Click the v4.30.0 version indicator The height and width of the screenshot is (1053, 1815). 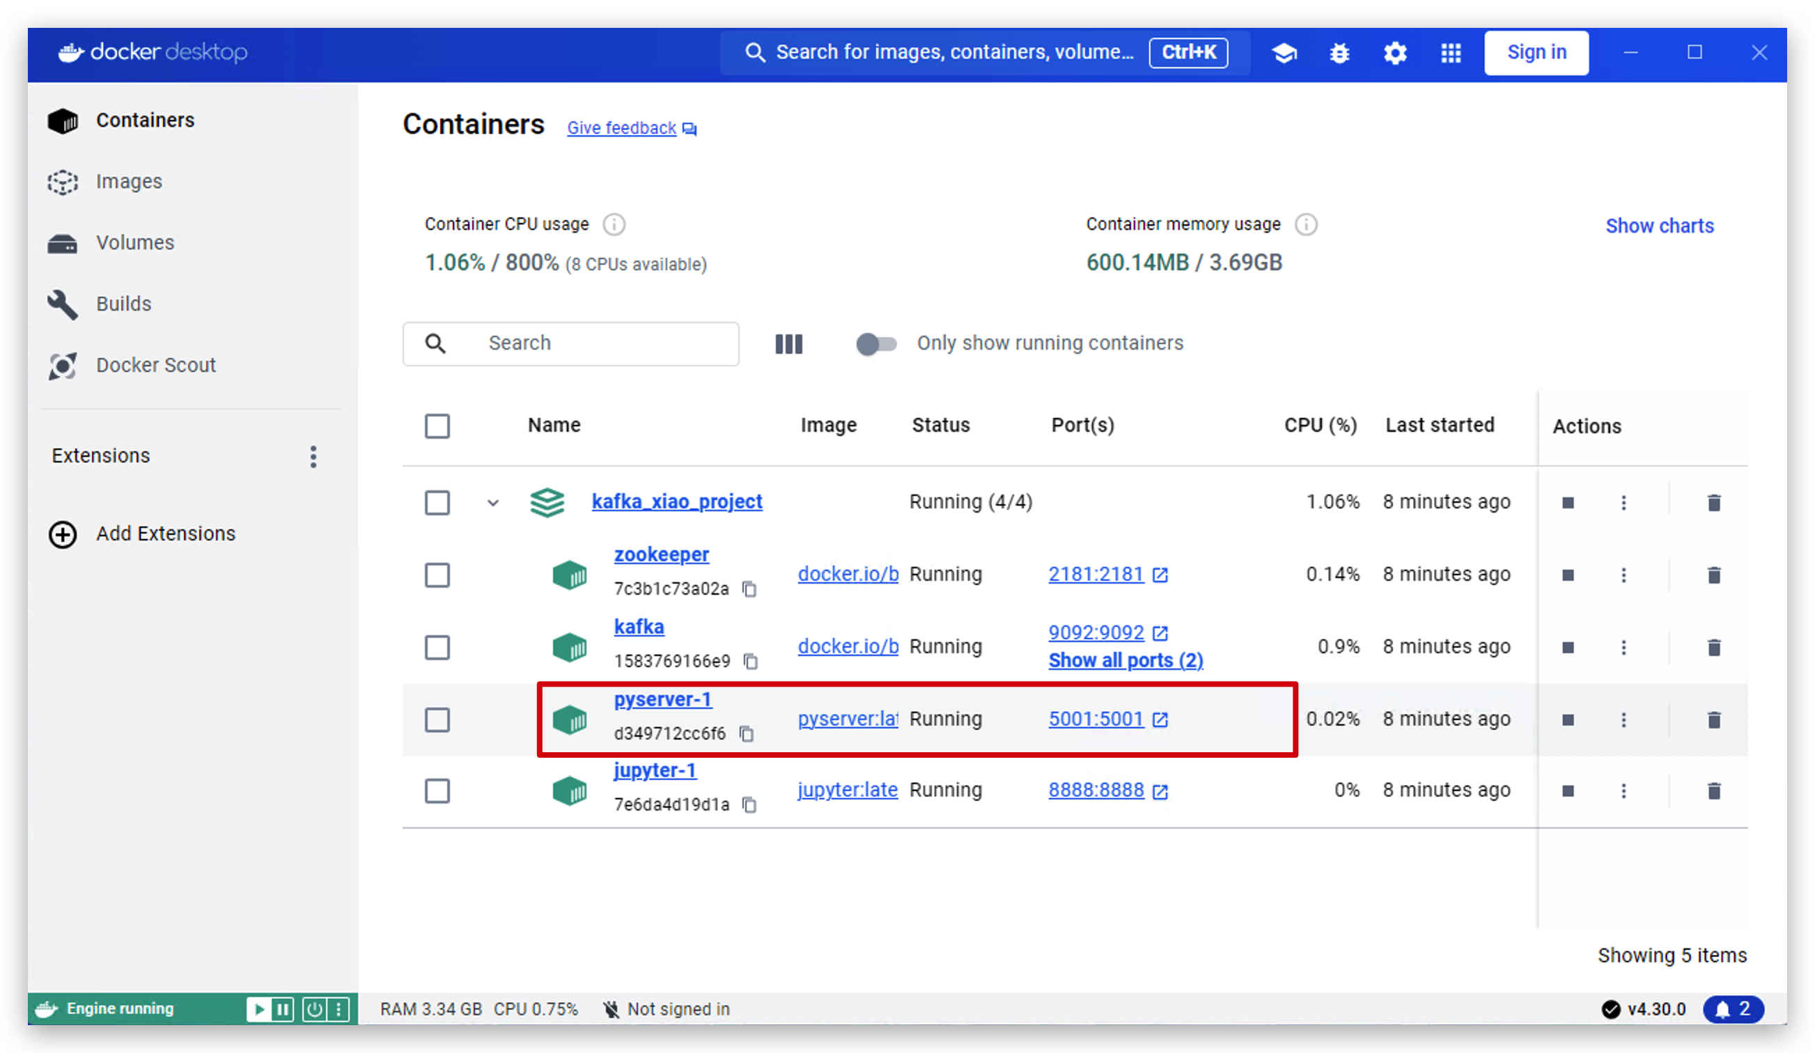click(1644, 1009)
